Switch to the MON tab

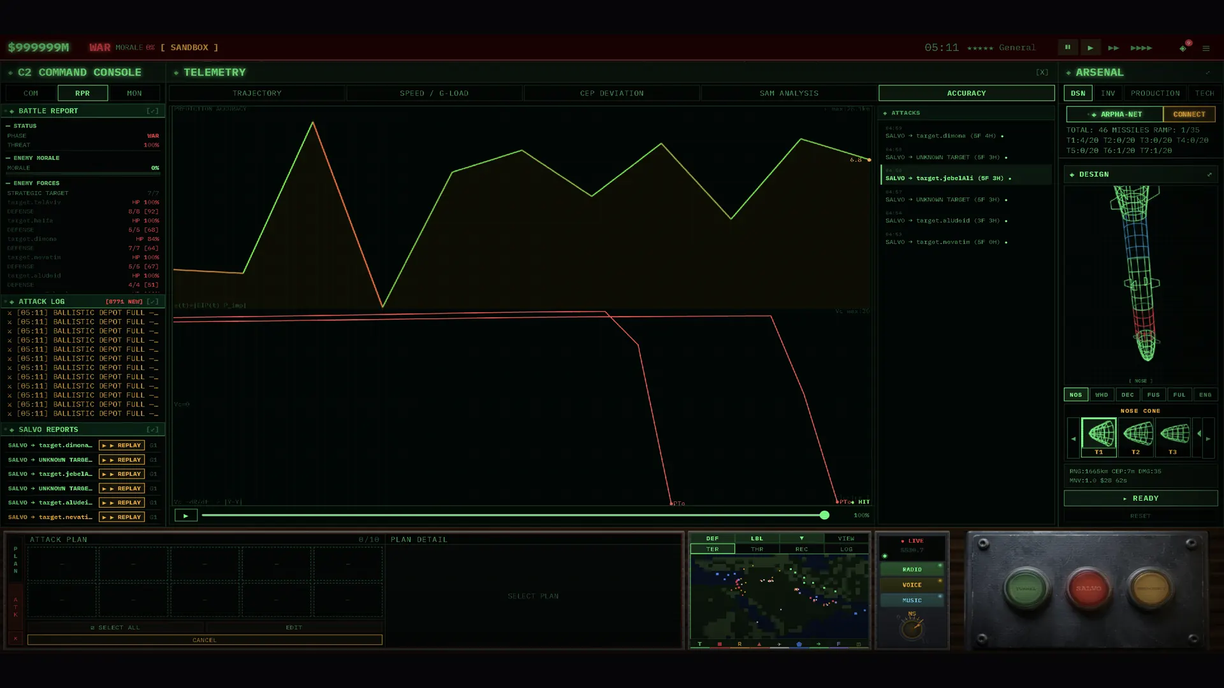click(135, 93)
